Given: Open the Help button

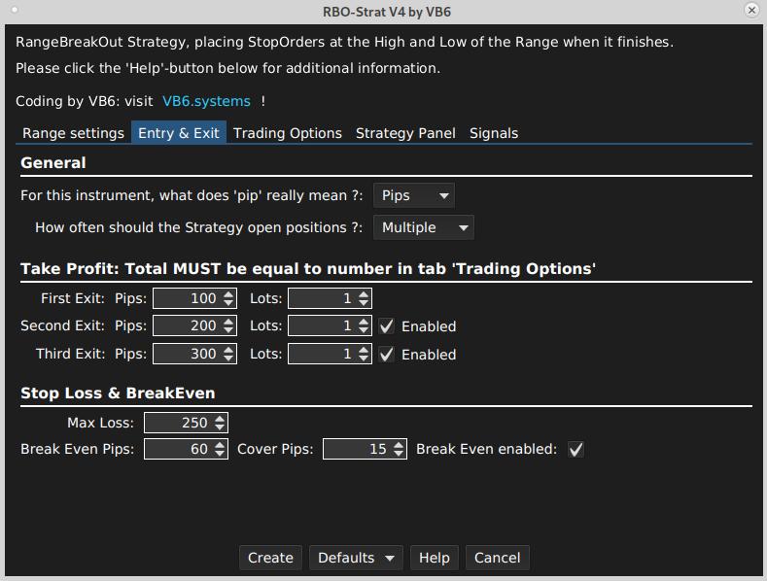Looking at the screenshot, I should click(434, 558).
